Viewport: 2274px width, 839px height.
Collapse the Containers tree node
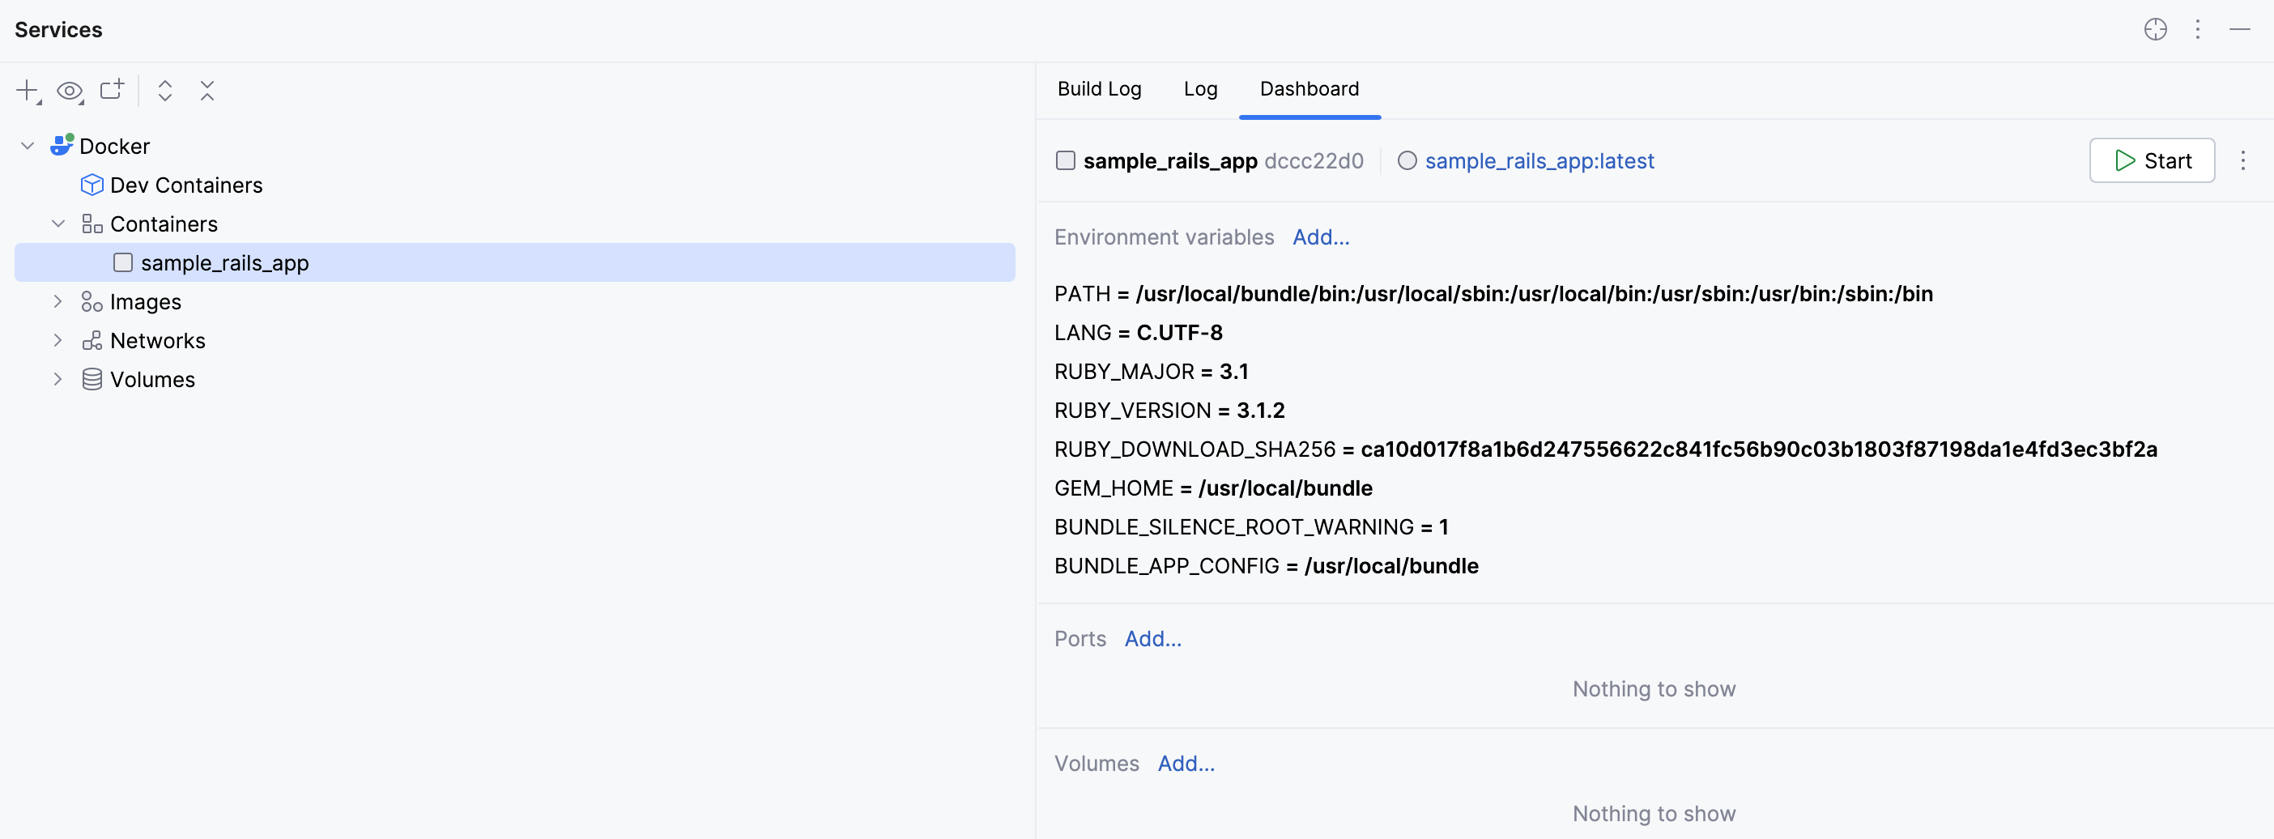(58, 224)
